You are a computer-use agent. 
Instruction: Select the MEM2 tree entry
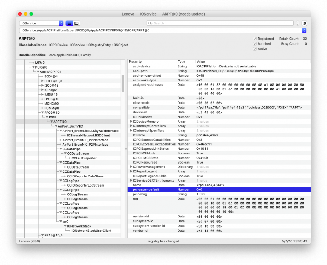pos(40,63)
